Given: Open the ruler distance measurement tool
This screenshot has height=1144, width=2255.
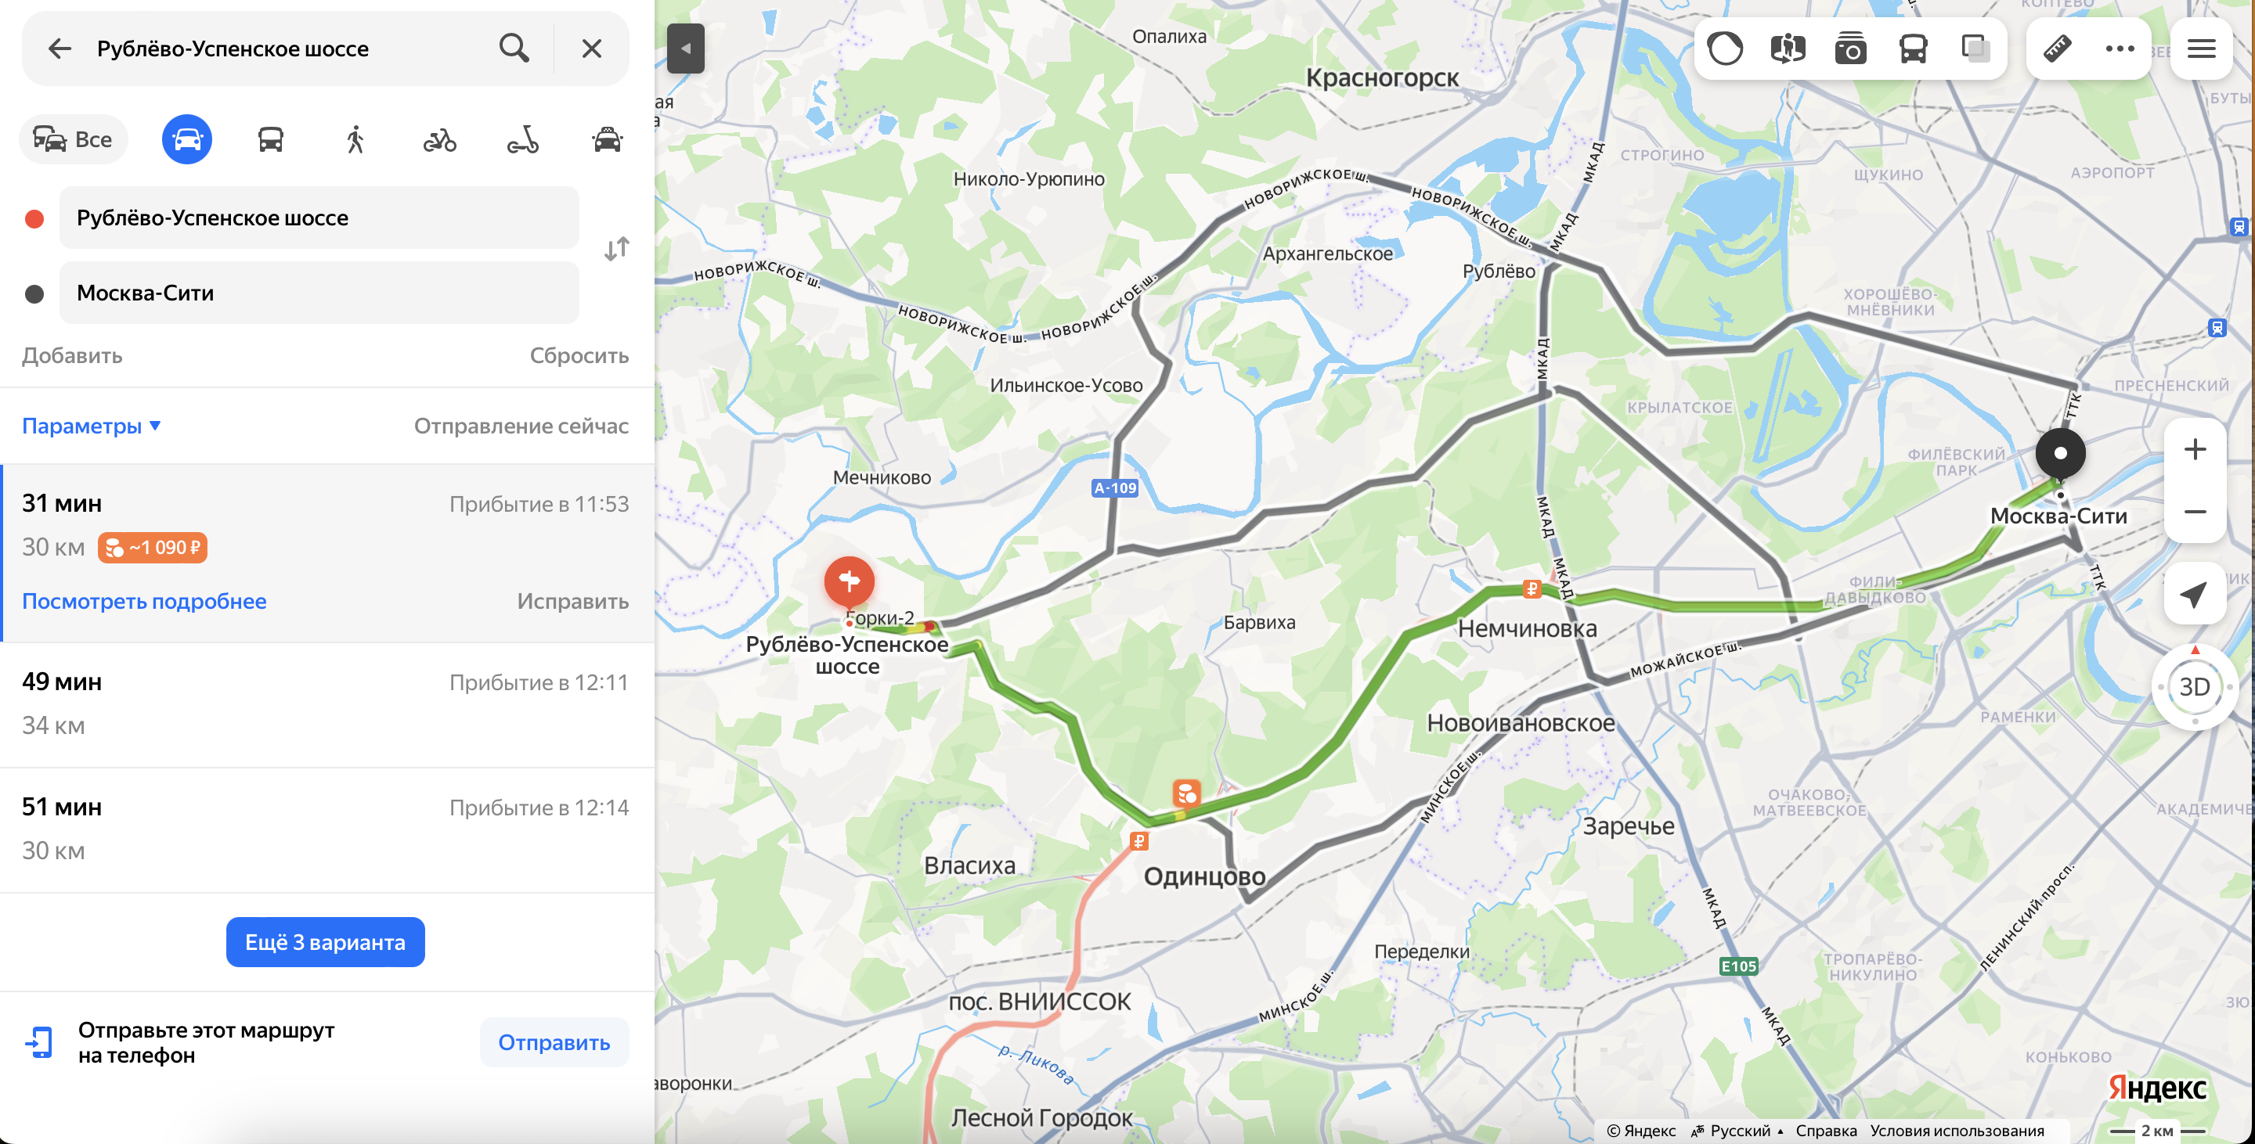Looking at the screenshot, I should click(2057, 48).
